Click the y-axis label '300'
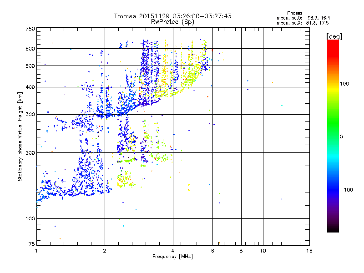The image size is (364, 273). [30, 115]
